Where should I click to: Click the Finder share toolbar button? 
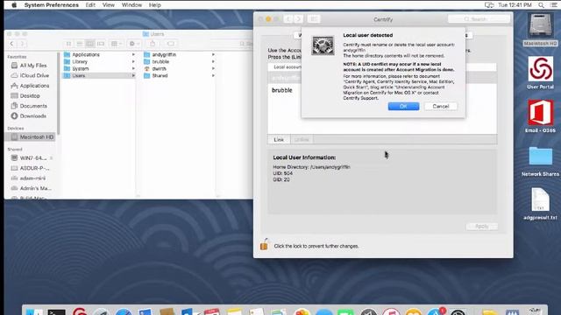pyautogui.click(x=153, y=44)
